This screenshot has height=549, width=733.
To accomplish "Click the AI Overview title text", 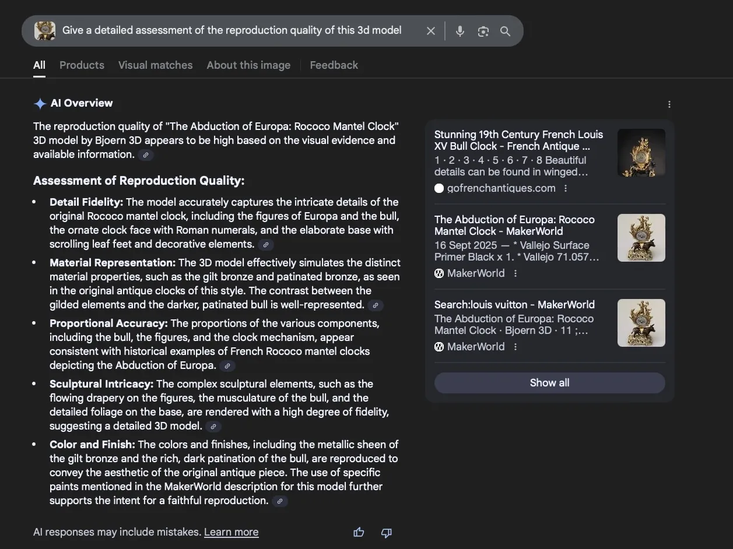I will (x=82, y=103).
